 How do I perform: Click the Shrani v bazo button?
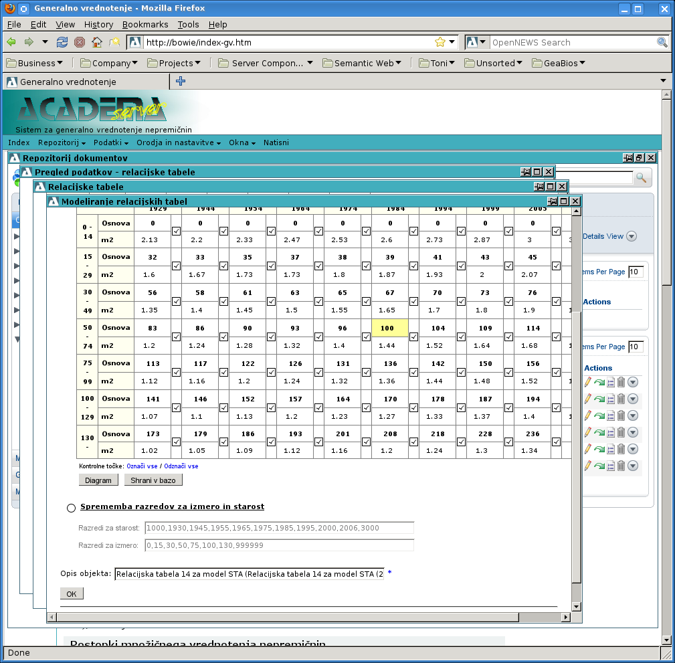153,480
